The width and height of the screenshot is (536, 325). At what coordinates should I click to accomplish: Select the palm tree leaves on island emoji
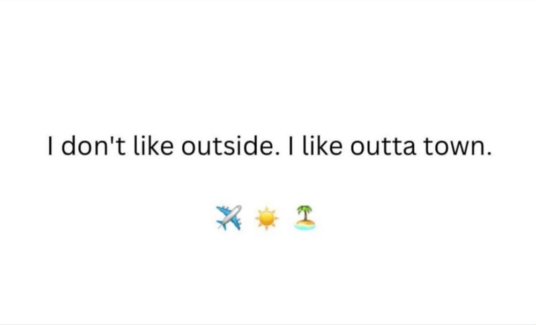point(304,209)
